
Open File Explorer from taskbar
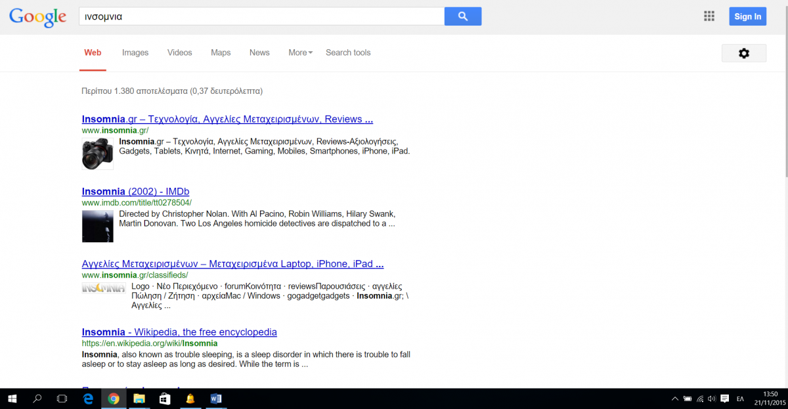(x=139, y=398)
